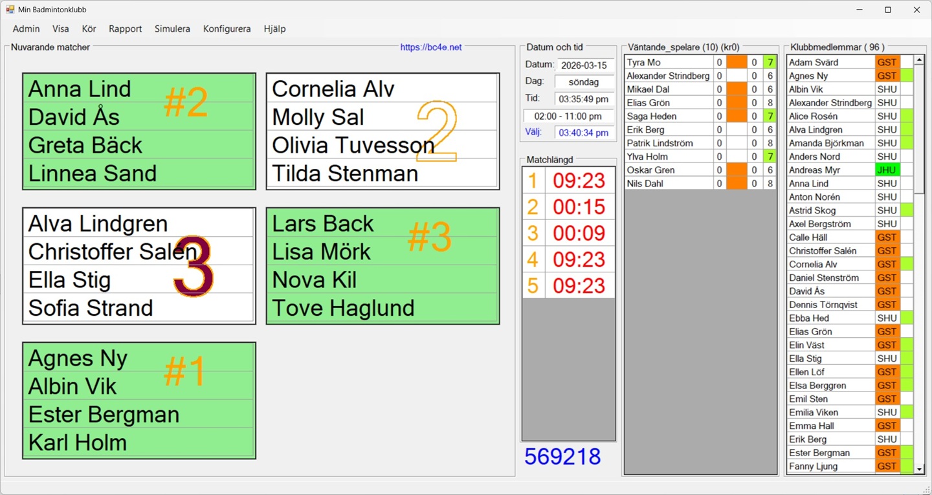Screen dimensions: 932x495
Task: Select Mikael Dal in waiting players
Action: tap(669, 89)
